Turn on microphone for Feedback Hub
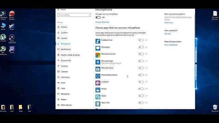The width and height of the screenshot is (219, 123). (141, 40)
